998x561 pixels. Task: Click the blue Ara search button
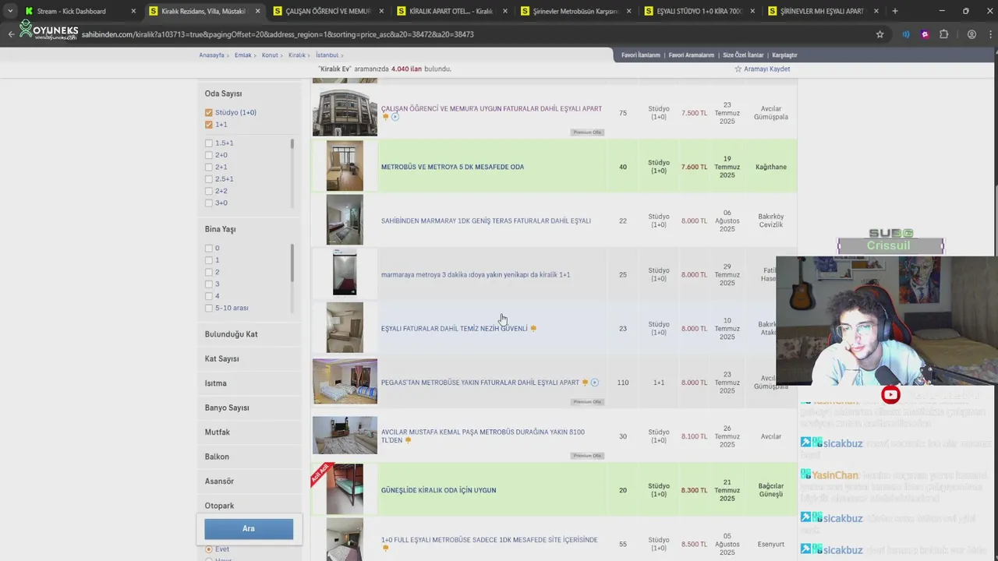(x=249, y=528)
